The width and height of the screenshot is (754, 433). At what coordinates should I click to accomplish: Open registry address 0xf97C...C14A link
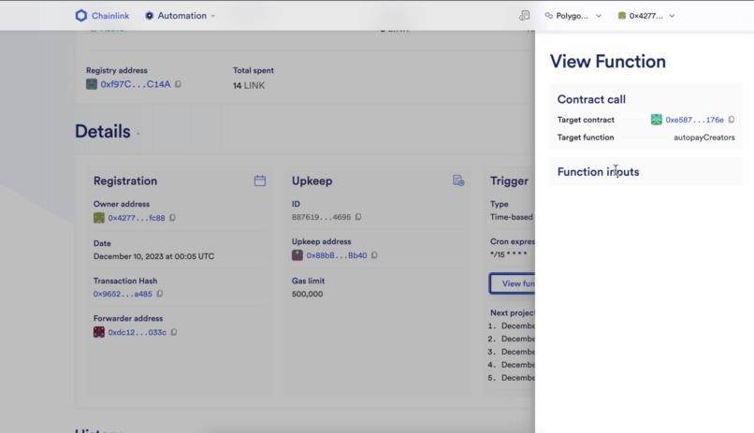pos(135,84)
